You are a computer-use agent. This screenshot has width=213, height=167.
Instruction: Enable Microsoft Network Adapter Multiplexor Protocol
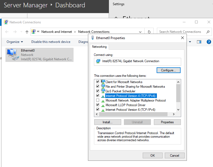98,100
